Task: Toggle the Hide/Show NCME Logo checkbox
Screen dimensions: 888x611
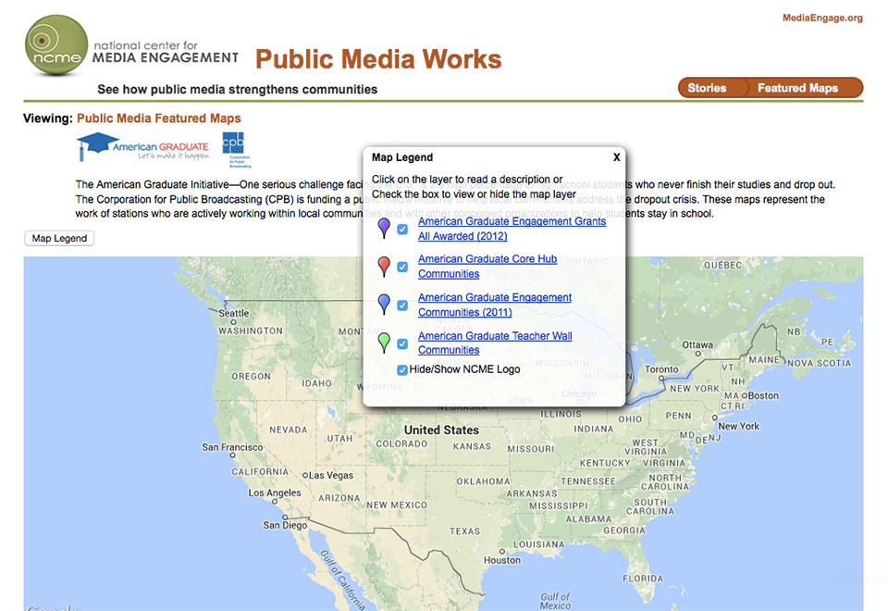Action: point(401,369)
